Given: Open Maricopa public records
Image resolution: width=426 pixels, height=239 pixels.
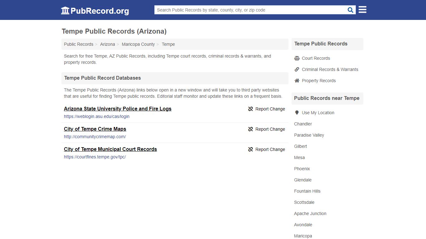Looking at the screenshot, I should coord(303,236).
